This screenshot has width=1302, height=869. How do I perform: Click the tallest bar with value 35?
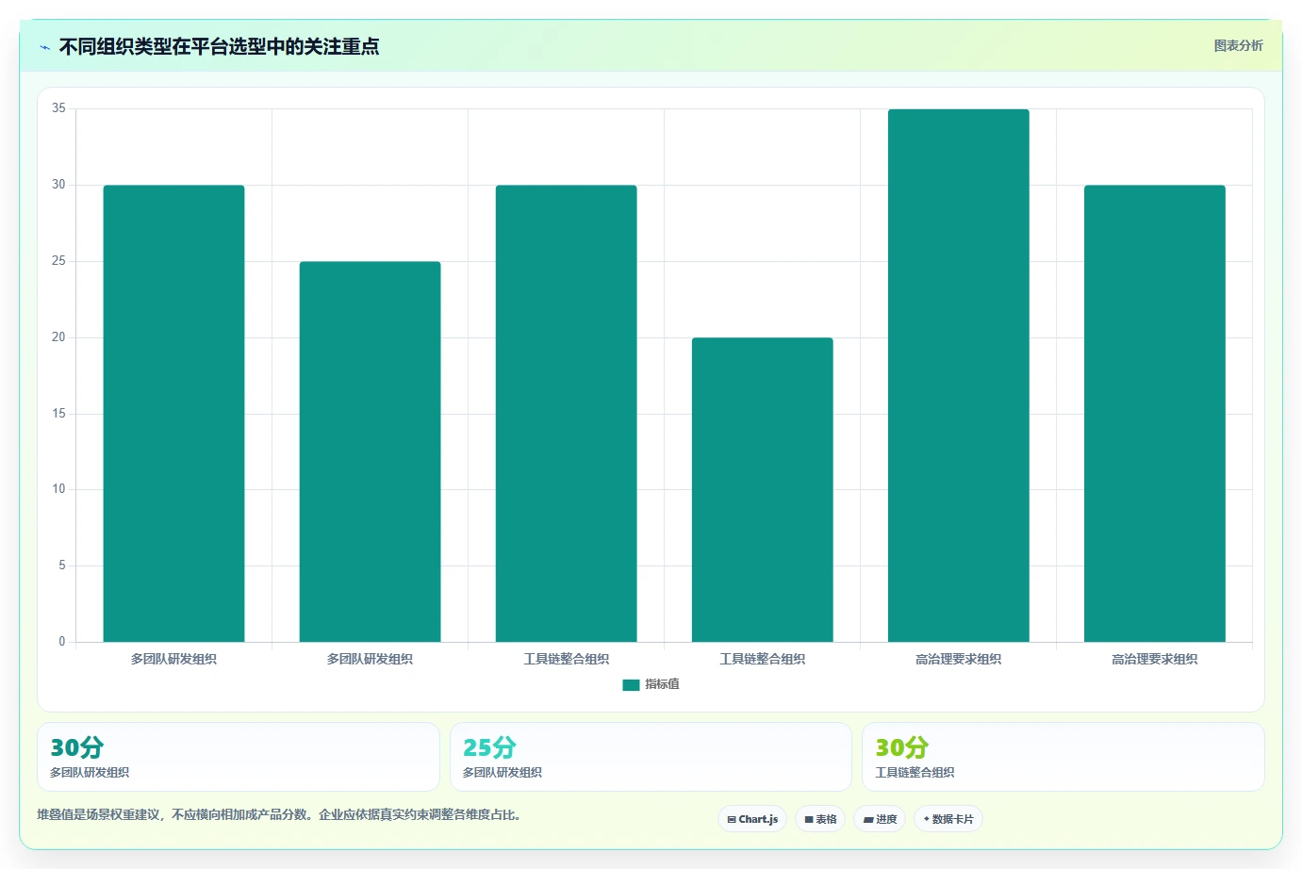tap(959, 375)
